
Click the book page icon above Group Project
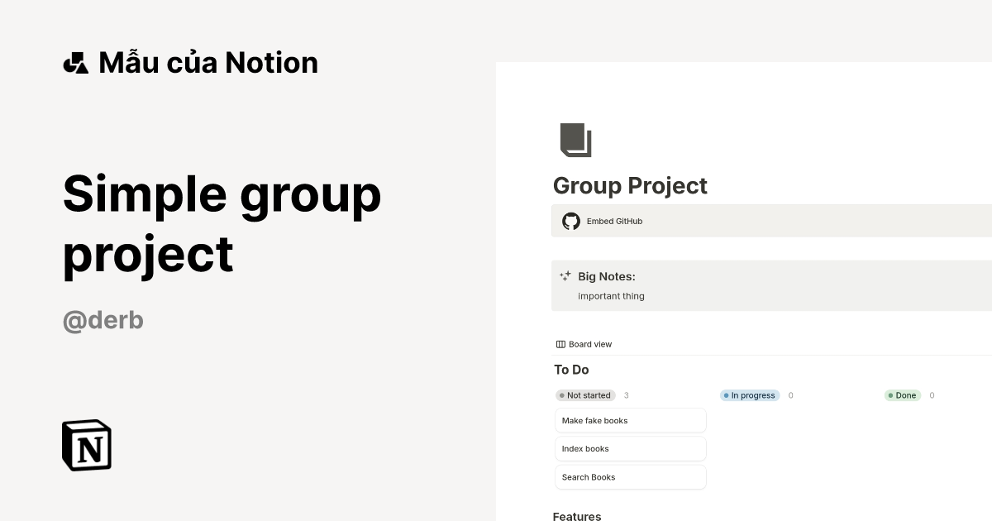tap(575, 139)
